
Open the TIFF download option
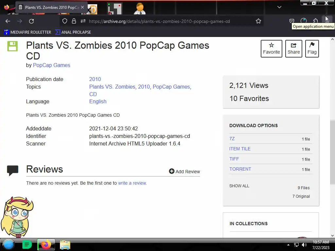[234, 159]
